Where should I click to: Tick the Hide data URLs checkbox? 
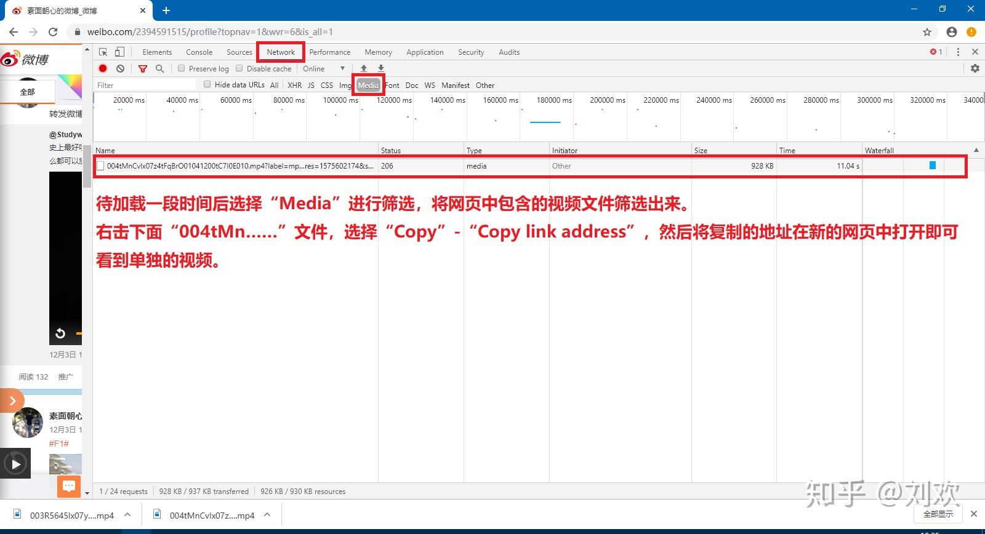click(207, 84)
